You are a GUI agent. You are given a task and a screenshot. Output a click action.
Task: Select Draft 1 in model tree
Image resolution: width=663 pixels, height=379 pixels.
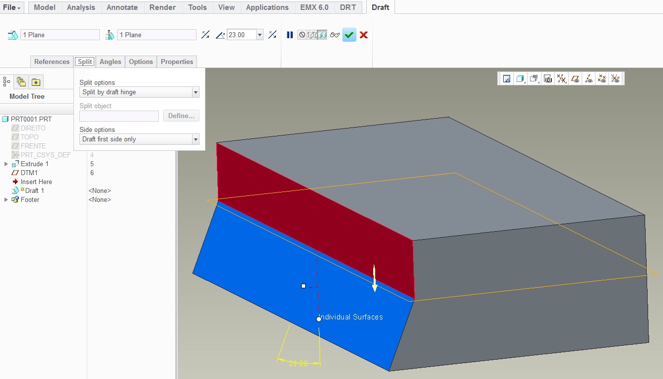coord(34,190)
